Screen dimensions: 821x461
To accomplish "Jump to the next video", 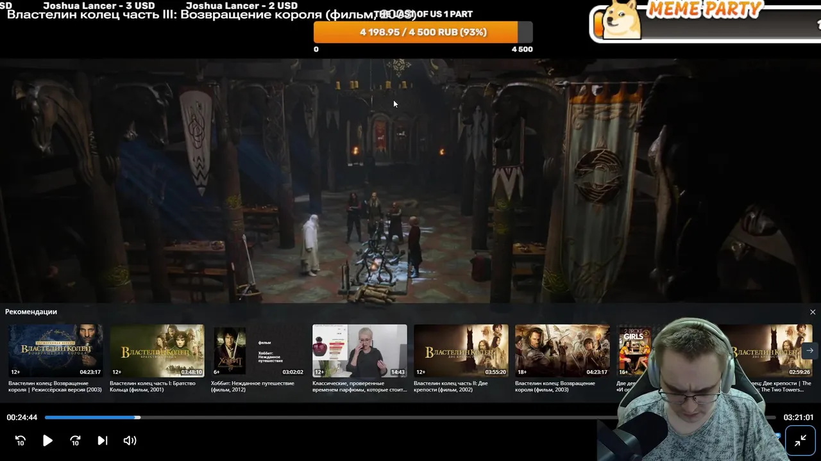I will pos(102,441).
